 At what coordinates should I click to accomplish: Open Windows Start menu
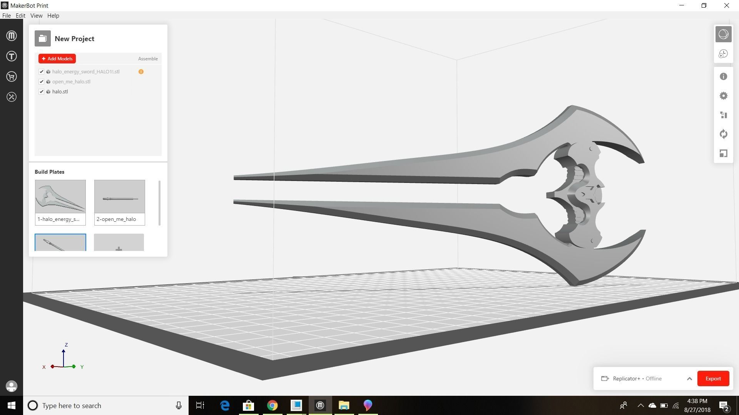[12, 405]
